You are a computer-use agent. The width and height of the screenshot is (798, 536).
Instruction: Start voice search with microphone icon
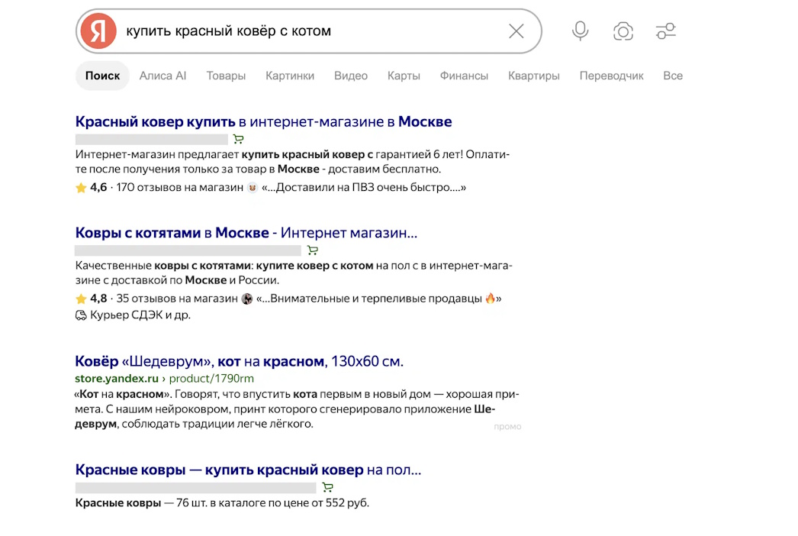580,31
